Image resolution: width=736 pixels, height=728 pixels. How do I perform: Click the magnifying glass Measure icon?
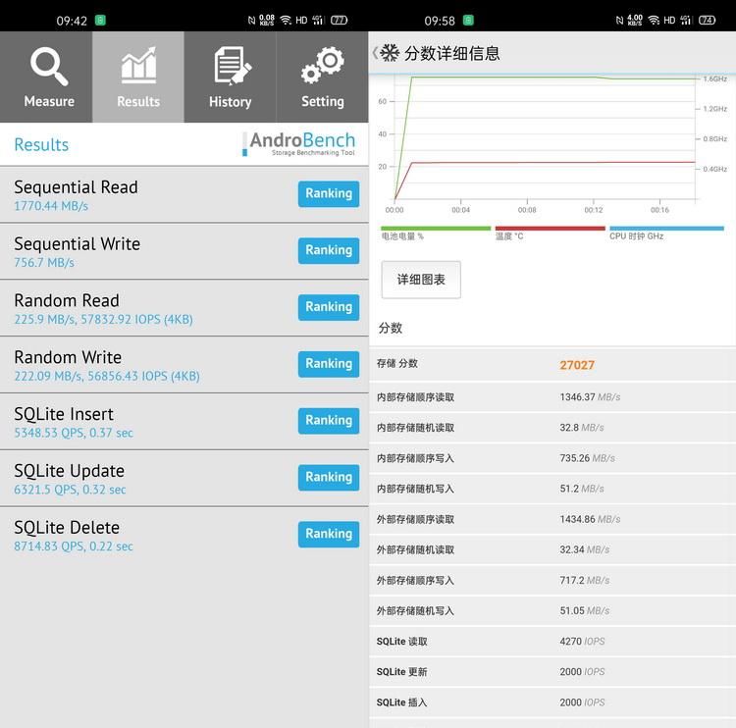tap(49, 66)
